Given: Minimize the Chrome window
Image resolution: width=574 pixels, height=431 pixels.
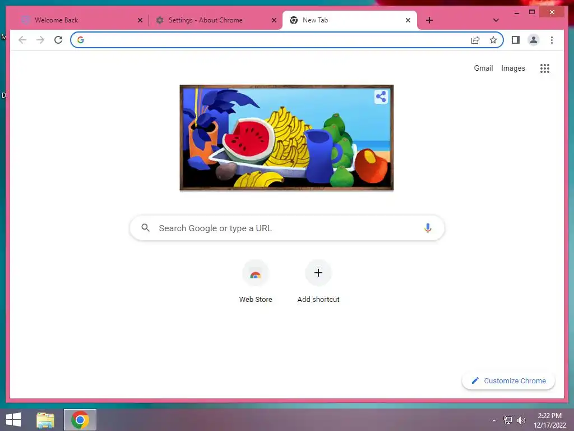Looking at the screenshot, I should (x=516, y=13).
